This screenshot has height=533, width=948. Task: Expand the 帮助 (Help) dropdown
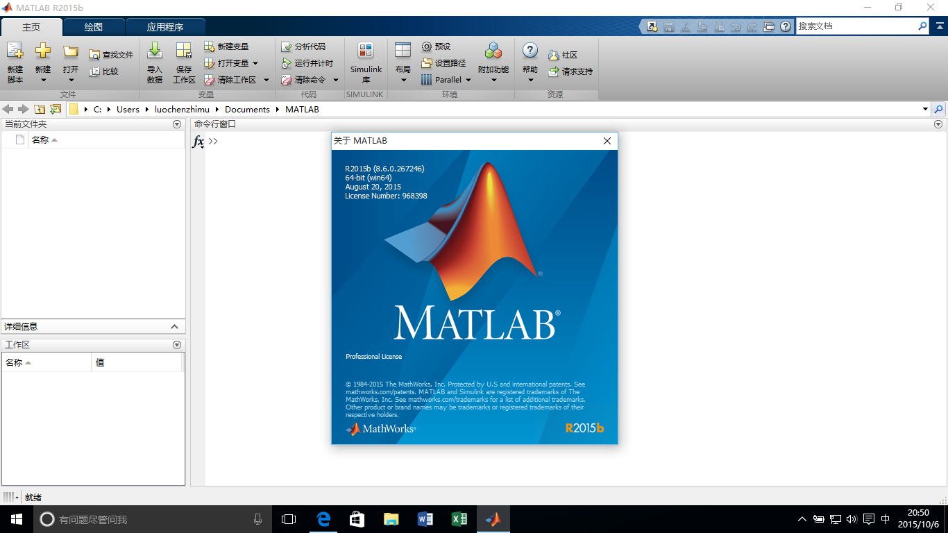coord(530,80)
